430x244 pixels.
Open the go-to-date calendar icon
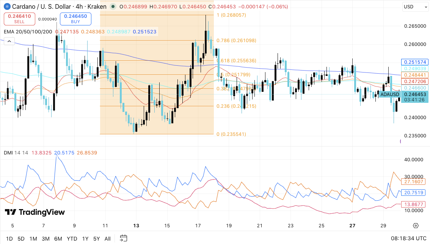tap(123, 238)
